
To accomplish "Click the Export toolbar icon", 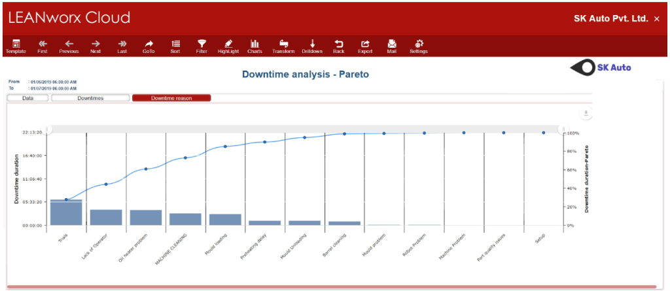I will point(365,46).
